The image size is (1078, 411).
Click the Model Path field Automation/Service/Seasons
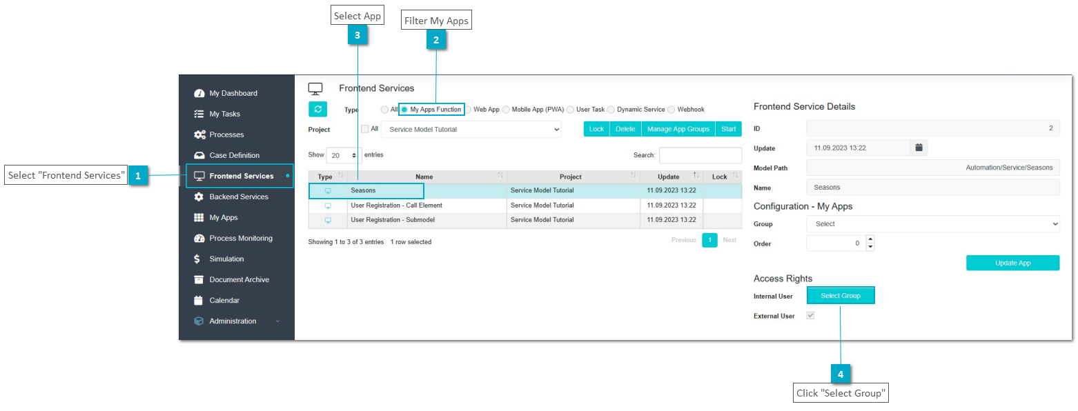933,168
